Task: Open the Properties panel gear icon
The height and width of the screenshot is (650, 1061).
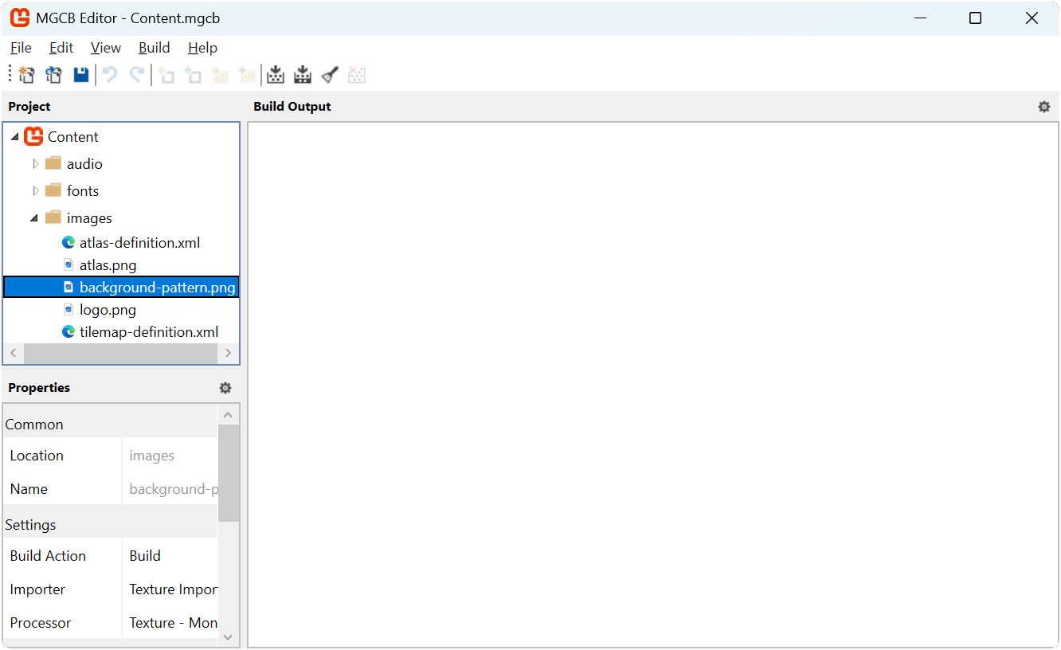Action: [x=225, y=388]
